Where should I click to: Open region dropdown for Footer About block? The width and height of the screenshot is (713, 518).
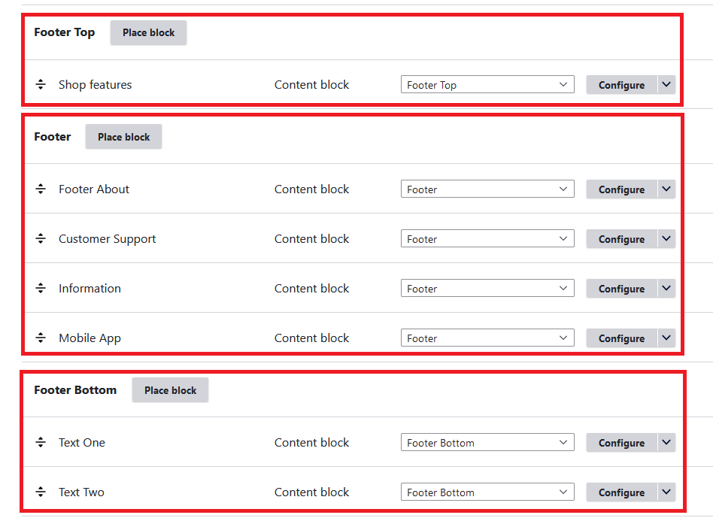487,189
